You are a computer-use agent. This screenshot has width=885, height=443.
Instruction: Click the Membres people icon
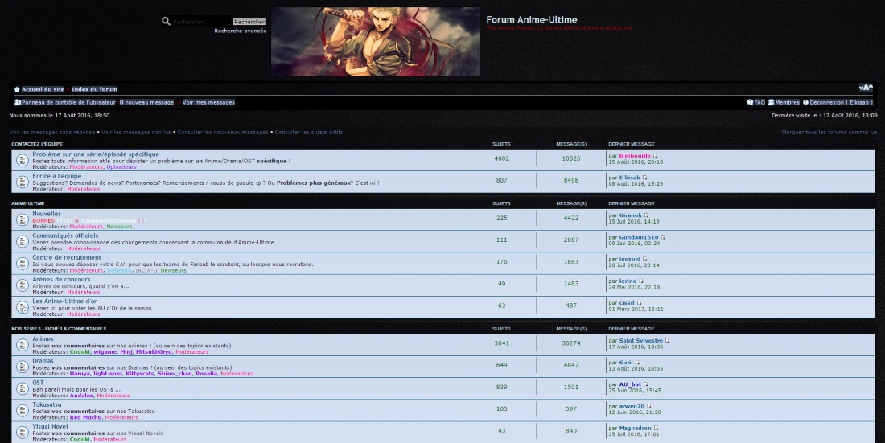coord(771,102)
